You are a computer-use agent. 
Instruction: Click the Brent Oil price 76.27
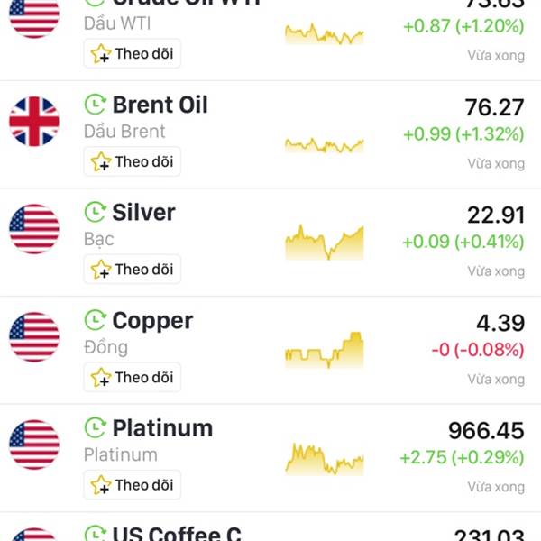tap(493, 108)
